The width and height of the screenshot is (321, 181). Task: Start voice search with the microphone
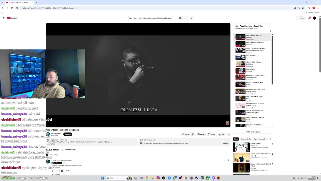191,18
